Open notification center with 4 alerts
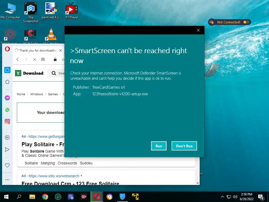The image size is (269, 202). tap(261, 197)
